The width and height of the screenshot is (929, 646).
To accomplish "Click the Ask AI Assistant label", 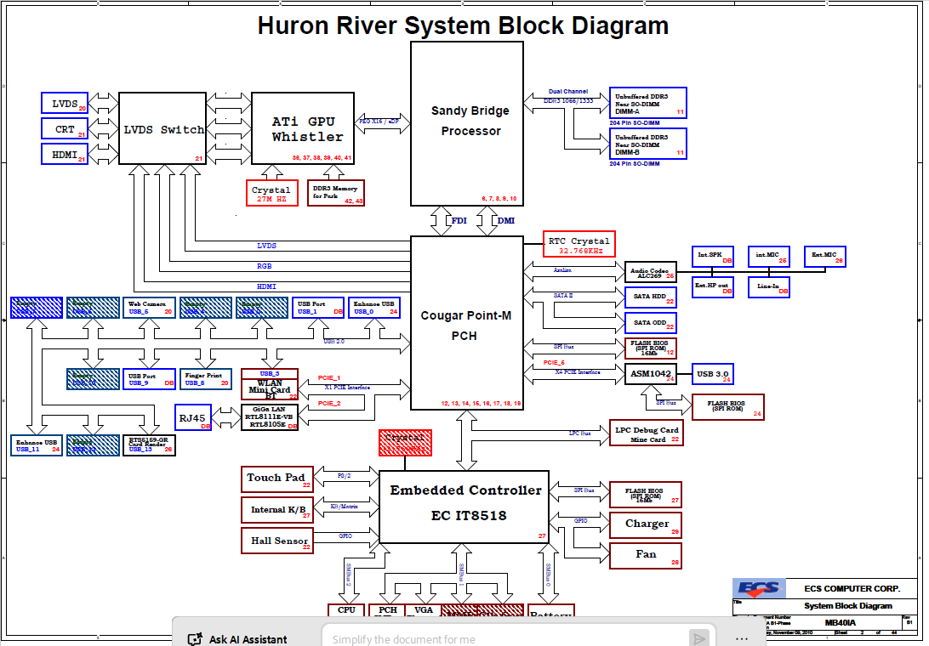I will tap(248, 639).
